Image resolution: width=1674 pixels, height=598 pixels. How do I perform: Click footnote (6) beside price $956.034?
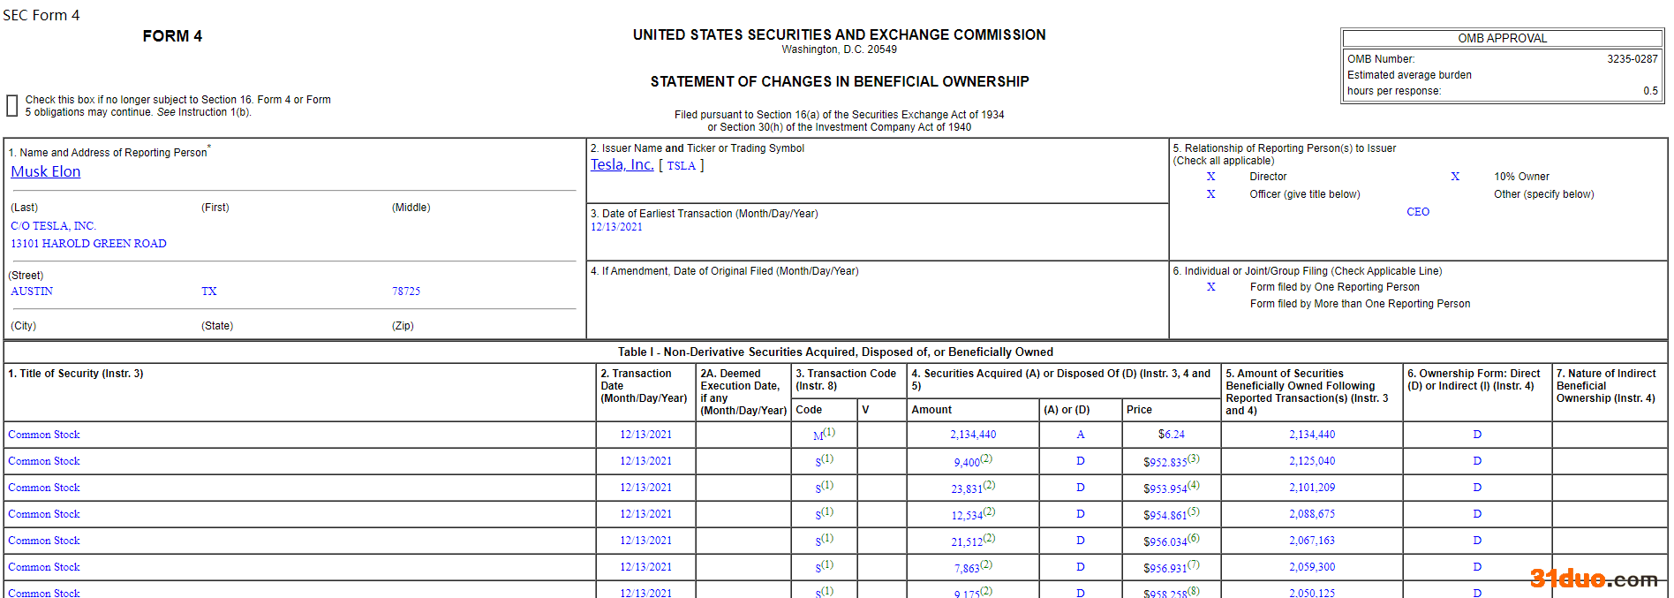pos(1193,538)
